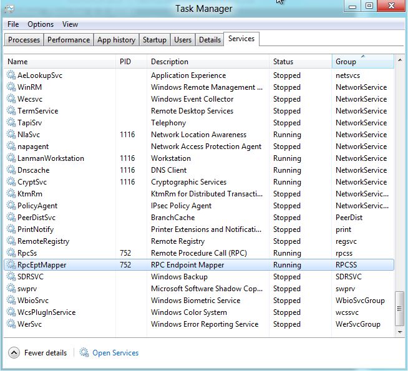Switch to the Performance tab
This screenshot has height=371, width=408.
pos(69,40)
